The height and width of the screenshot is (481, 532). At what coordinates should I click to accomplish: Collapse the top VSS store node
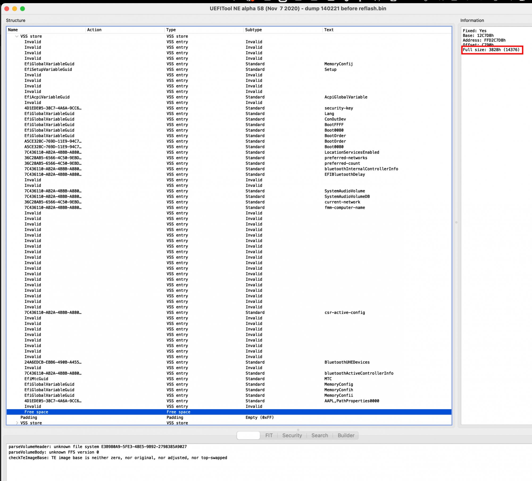pyautogui.click(x=17, y=36)
